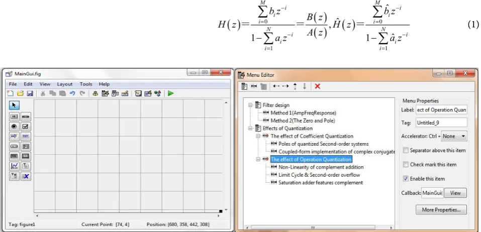481x232 pixels.
Task: Open the File menu
Action: [13, 84]
